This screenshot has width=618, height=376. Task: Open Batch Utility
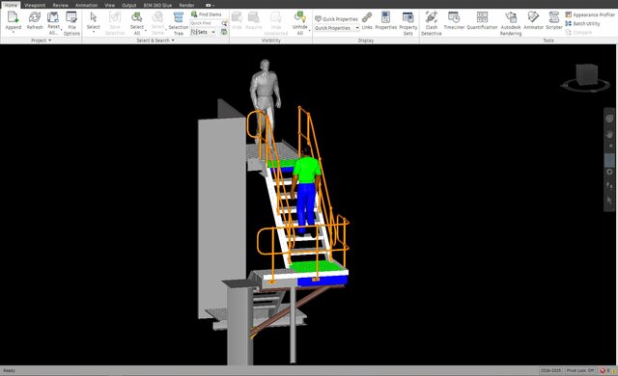pyautogui.click(x=582, y=23)
